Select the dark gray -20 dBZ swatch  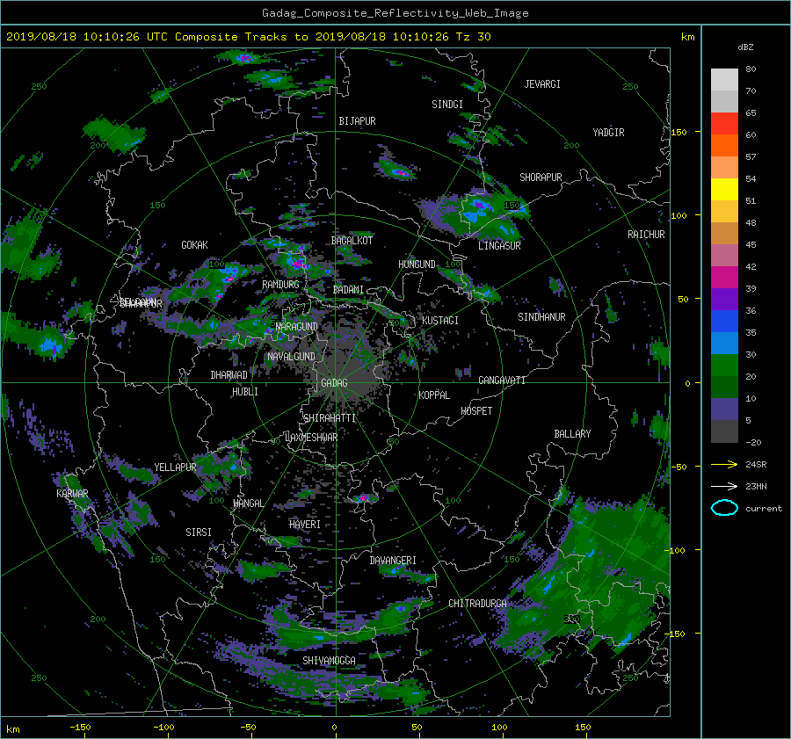pyautogui.click(x=724, y=431)
